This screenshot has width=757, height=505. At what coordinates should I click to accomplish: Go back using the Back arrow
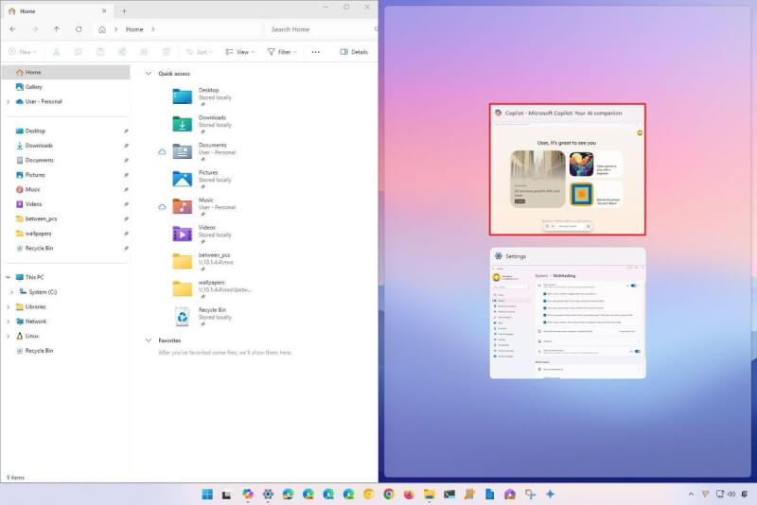coord(12,29)
